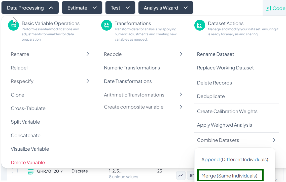Click the line chart icon in GHR70_2017 row
Viewport: 286px width, 182px height.
click(181, 175)
